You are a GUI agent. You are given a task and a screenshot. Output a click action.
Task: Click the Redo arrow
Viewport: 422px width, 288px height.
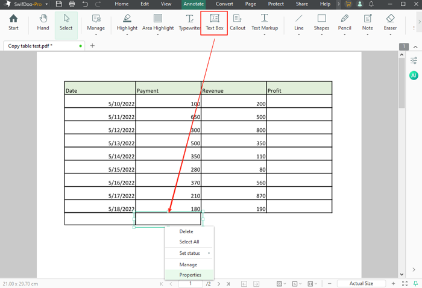point(98,4)
